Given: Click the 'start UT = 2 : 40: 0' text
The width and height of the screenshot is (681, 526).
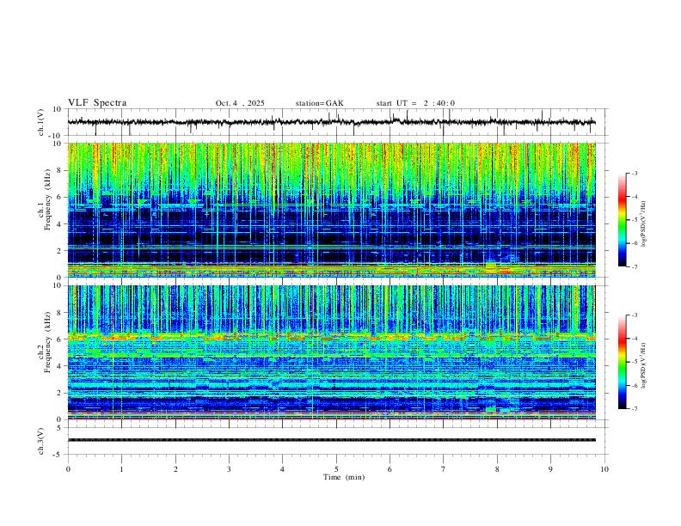Looking at the screenshot, I should coord(415,103).
